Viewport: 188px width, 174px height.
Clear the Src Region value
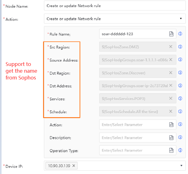pyautogui.click(x=171, y=47)
